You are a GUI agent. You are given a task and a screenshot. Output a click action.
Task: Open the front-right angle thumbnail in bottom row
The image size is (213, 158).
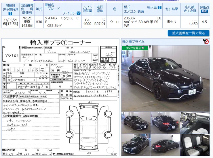pyautogui.click(x=136, y=145)
